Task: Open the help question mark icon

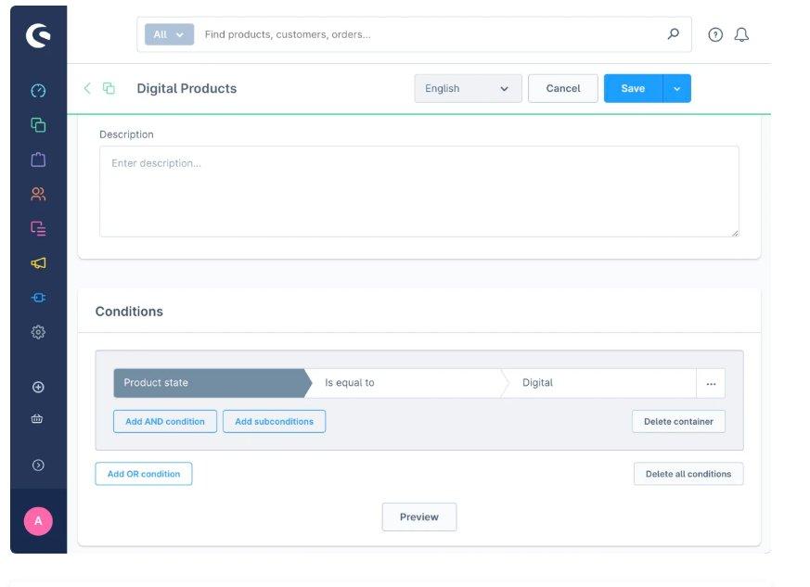Action: pos(715,34)
